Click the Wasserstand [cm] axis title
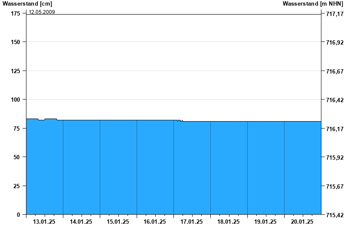Image resolution: width=347 pixels, height=238 pixels. pyautogui.click(x=27, y=4)
